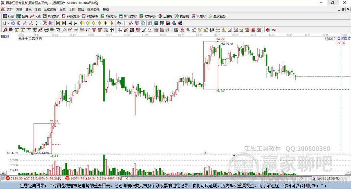The image size is (351, 189).
Task: Click the calculator icon
Action: [156, 23]
